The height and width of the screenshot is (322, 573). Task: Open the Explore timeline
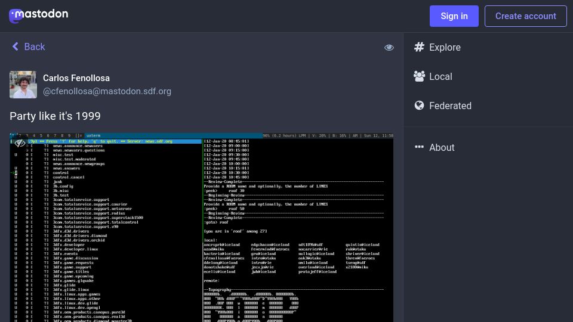437,48
